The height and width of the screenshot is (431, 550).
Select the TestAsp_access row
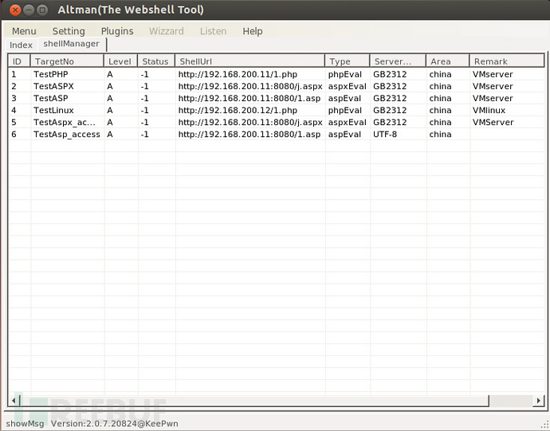277,135
